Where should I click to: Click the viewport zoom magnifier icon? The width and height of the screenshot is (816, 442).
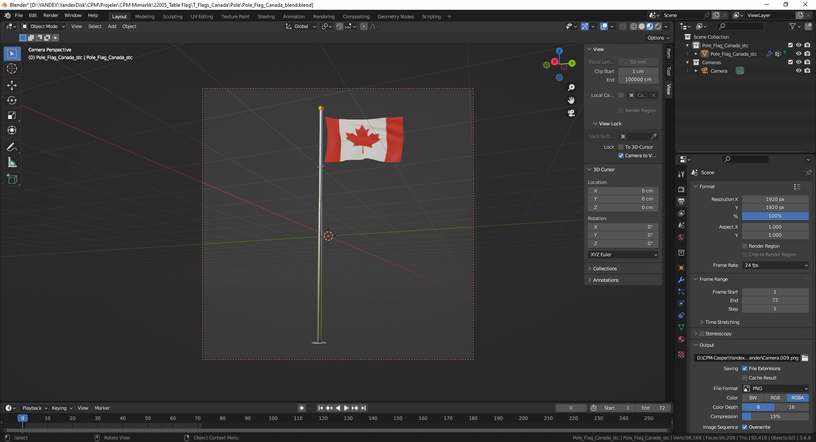tap(571, 88)
